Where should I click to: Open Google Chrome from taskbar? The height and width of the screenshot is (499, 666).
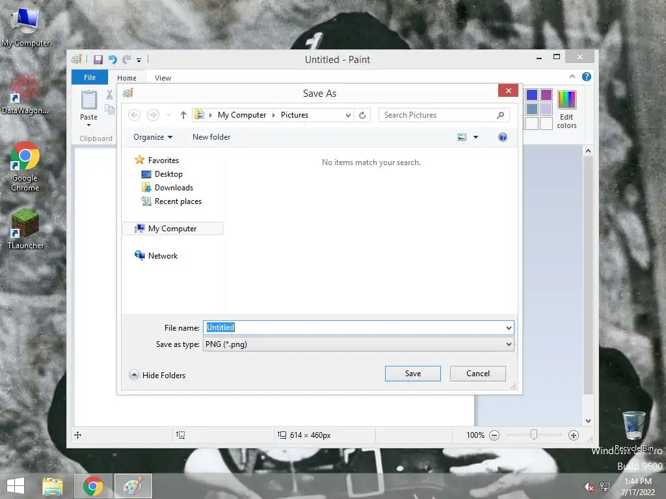pos(93,486)
